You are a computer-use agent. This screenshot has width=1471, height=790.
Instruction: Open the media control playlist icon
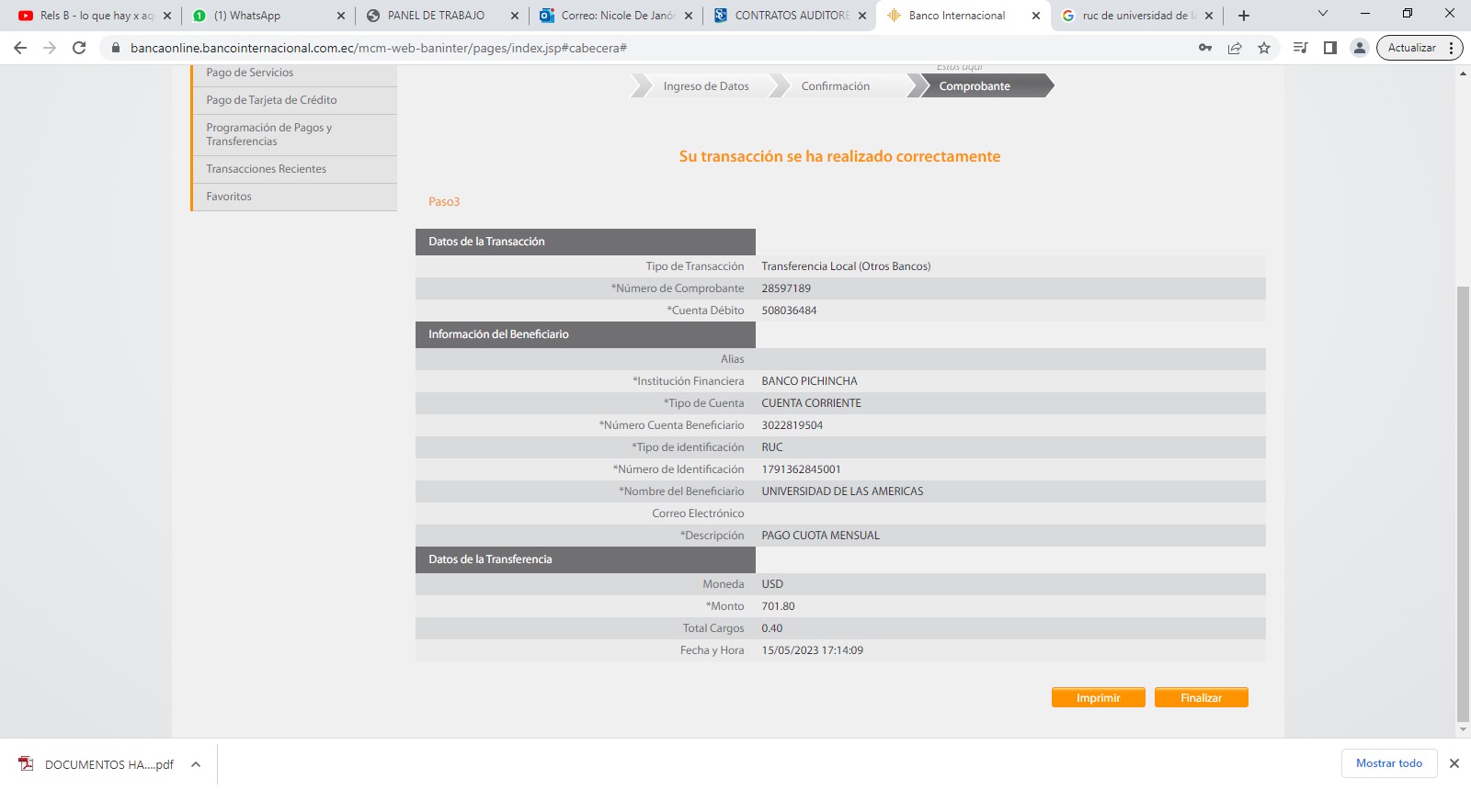1300,48
